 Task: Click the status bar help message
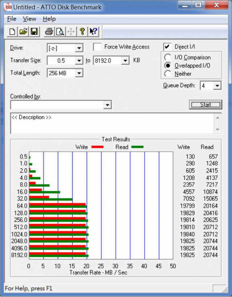(29, 289)
